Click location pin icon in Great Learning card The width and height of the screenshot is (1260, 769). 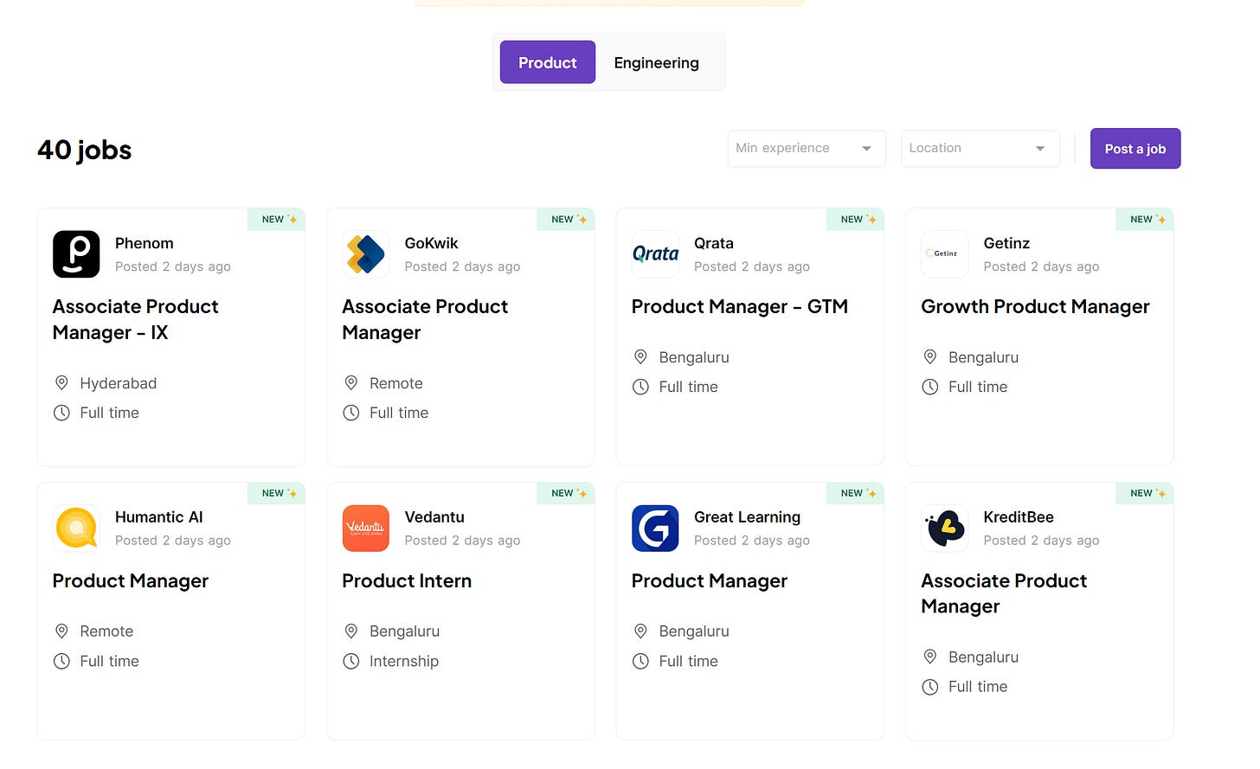640,631
